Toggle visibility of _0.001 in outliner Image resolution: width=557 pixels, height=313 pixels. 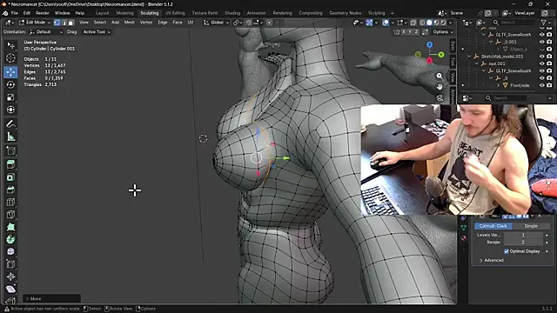point(541,42)
